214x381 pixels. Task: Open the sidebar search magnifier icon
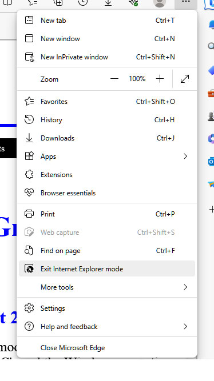[x=211, y=46]
